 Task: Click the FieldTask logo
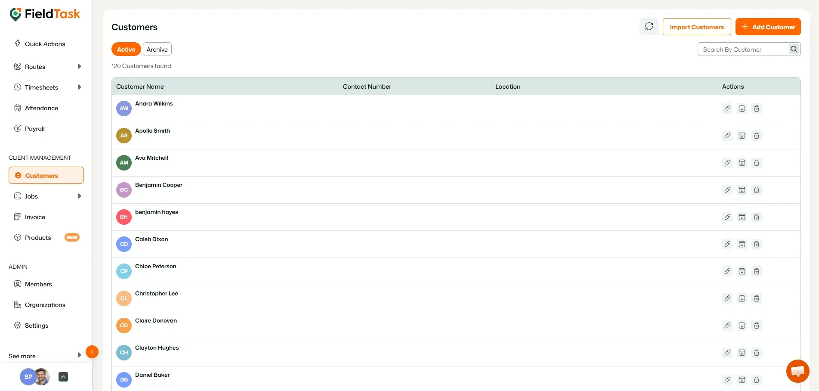pyautogui.click(x=45, y=14)
